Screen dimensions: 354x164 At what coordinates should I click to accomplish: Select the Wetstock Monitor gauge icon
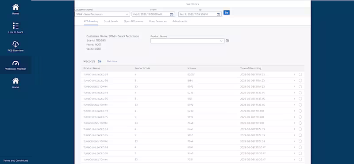coord(15,63)
